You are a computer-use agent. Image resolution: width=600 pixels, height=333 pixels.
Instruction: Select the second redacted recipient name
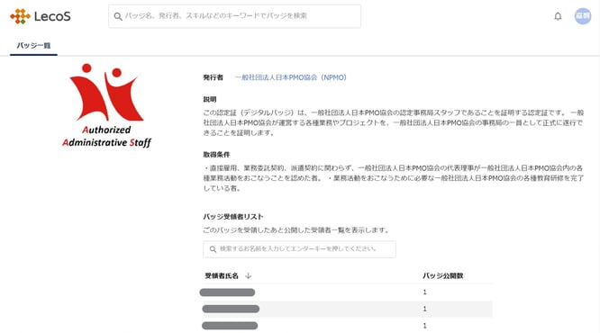231,309
